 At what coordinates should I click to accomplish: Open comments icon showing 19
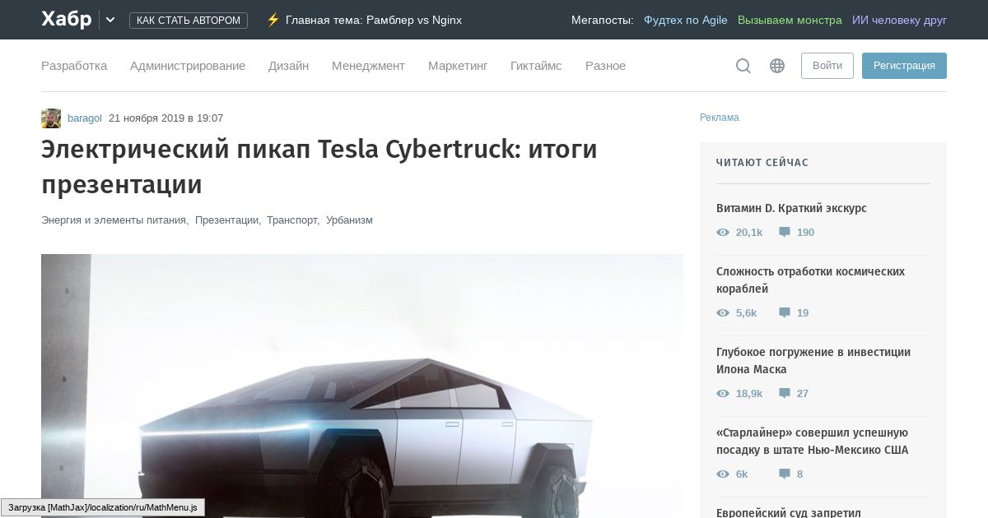(x=785, y=313)
